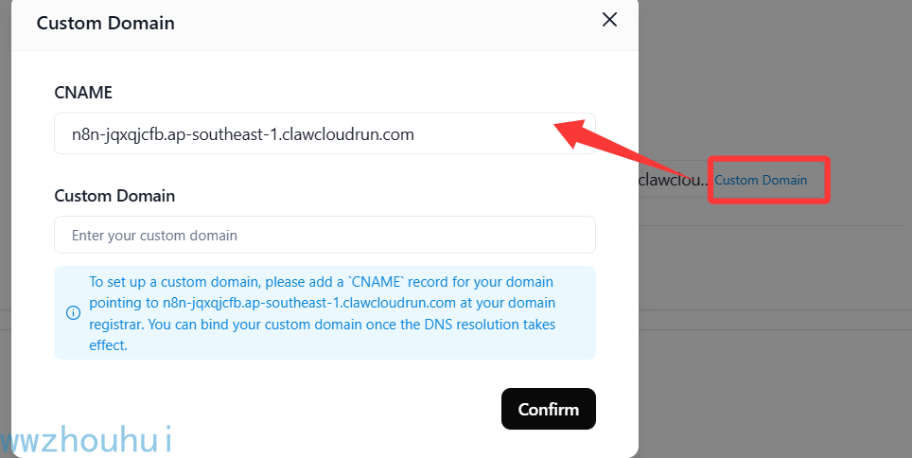Click the Custom Domain label above the second field
912x458 pixels.
[114, 196]
